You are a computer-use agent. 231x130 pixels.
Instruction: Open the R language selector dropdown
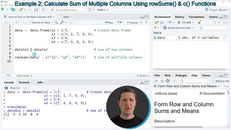(x=156, y=27)
